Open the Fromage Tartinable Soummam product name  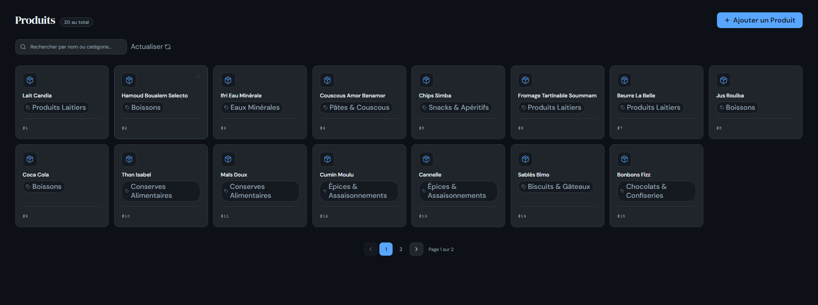[557, 96]
